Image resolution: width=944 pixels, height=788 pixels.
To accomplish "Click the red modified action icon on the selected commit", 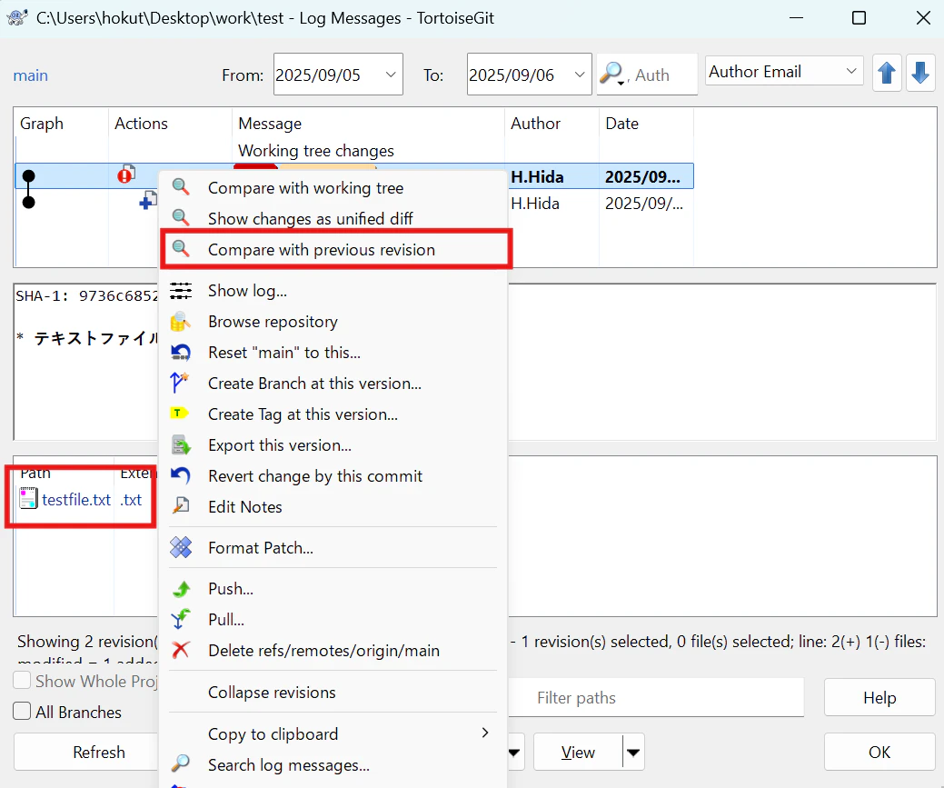I will click(125, 175).
